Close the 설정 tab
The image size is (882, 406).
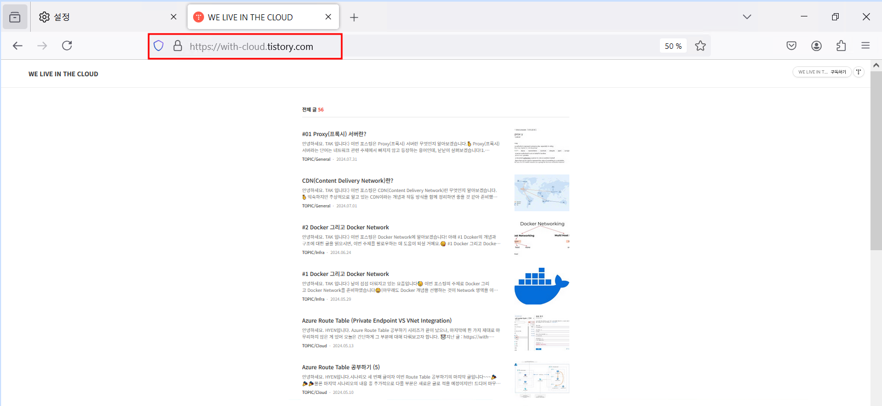pos(174,17)
